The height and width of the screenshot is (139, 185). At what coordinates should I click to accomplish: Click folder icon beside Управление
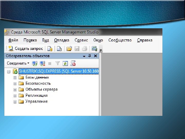click(x=21, y=101)
